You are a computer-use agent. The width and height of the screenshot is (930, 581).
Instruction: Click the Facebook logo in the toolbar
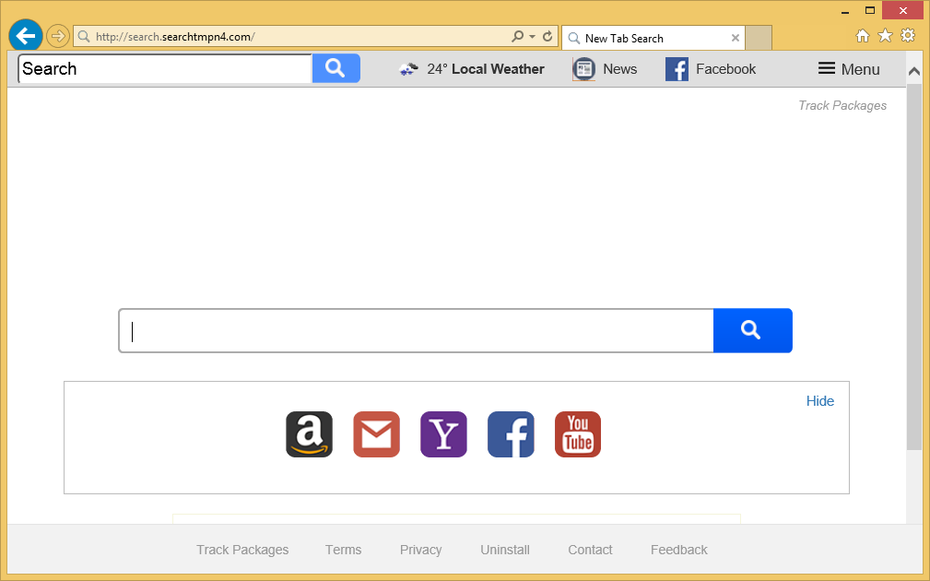point(677,69)
